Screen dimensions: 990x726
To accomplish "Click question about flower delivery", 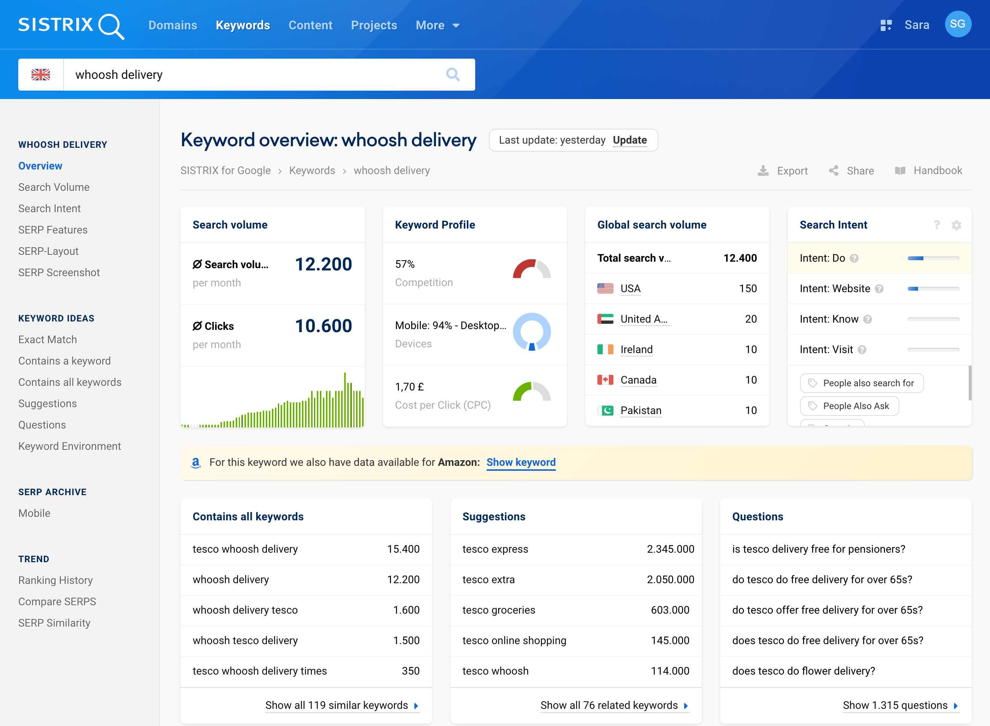I will (x=803, y=672).
